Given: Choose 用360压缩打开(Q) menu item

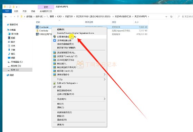Looking at the screenshot, I should tap(66, 60).
